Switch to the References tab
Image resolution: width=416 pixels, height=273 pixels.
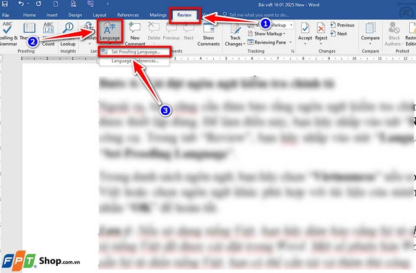tap(128, 15)
